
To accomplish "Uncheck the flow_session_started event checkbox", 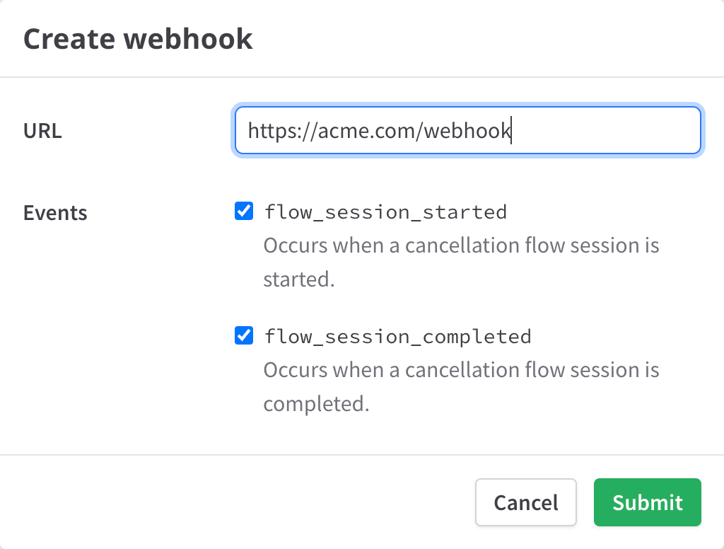I will (243, 210).
